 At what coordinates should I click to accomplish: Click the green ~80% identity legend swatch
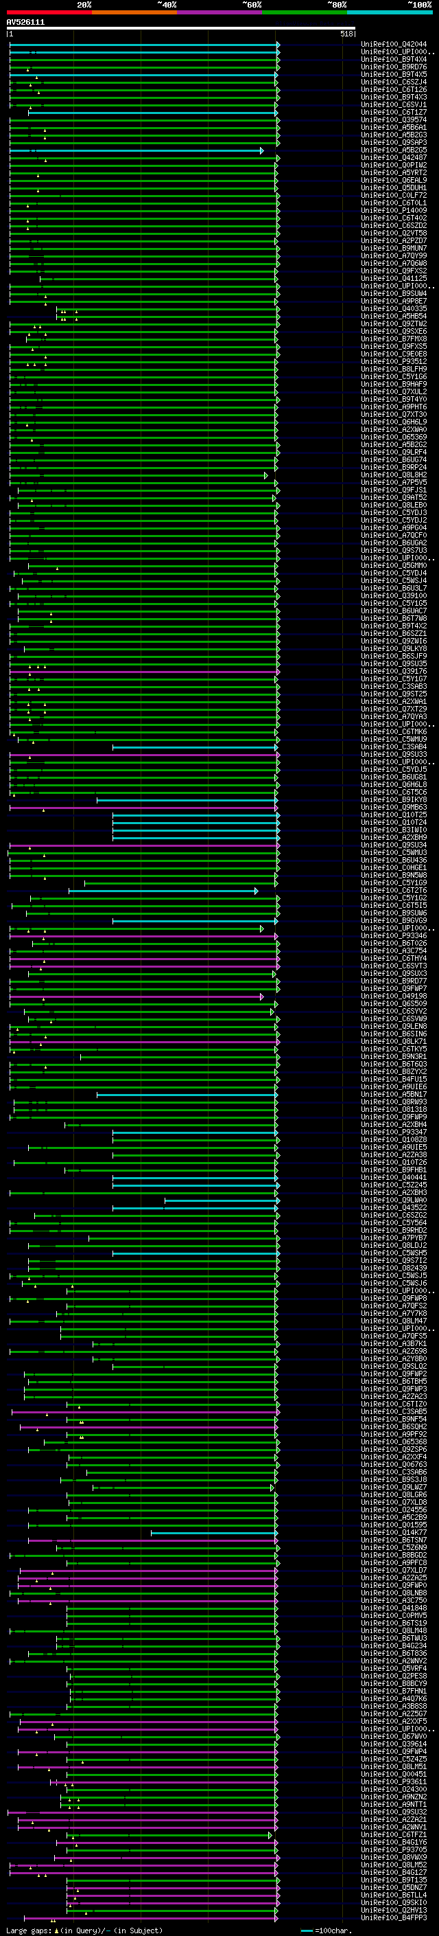point(305,13)
